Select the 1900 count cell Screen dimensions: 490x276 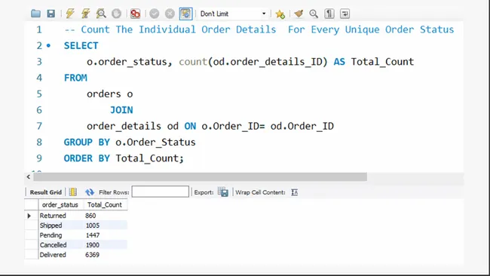105,245
